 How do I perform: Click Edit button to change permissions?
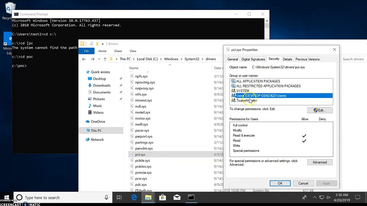tap(320, 110)
